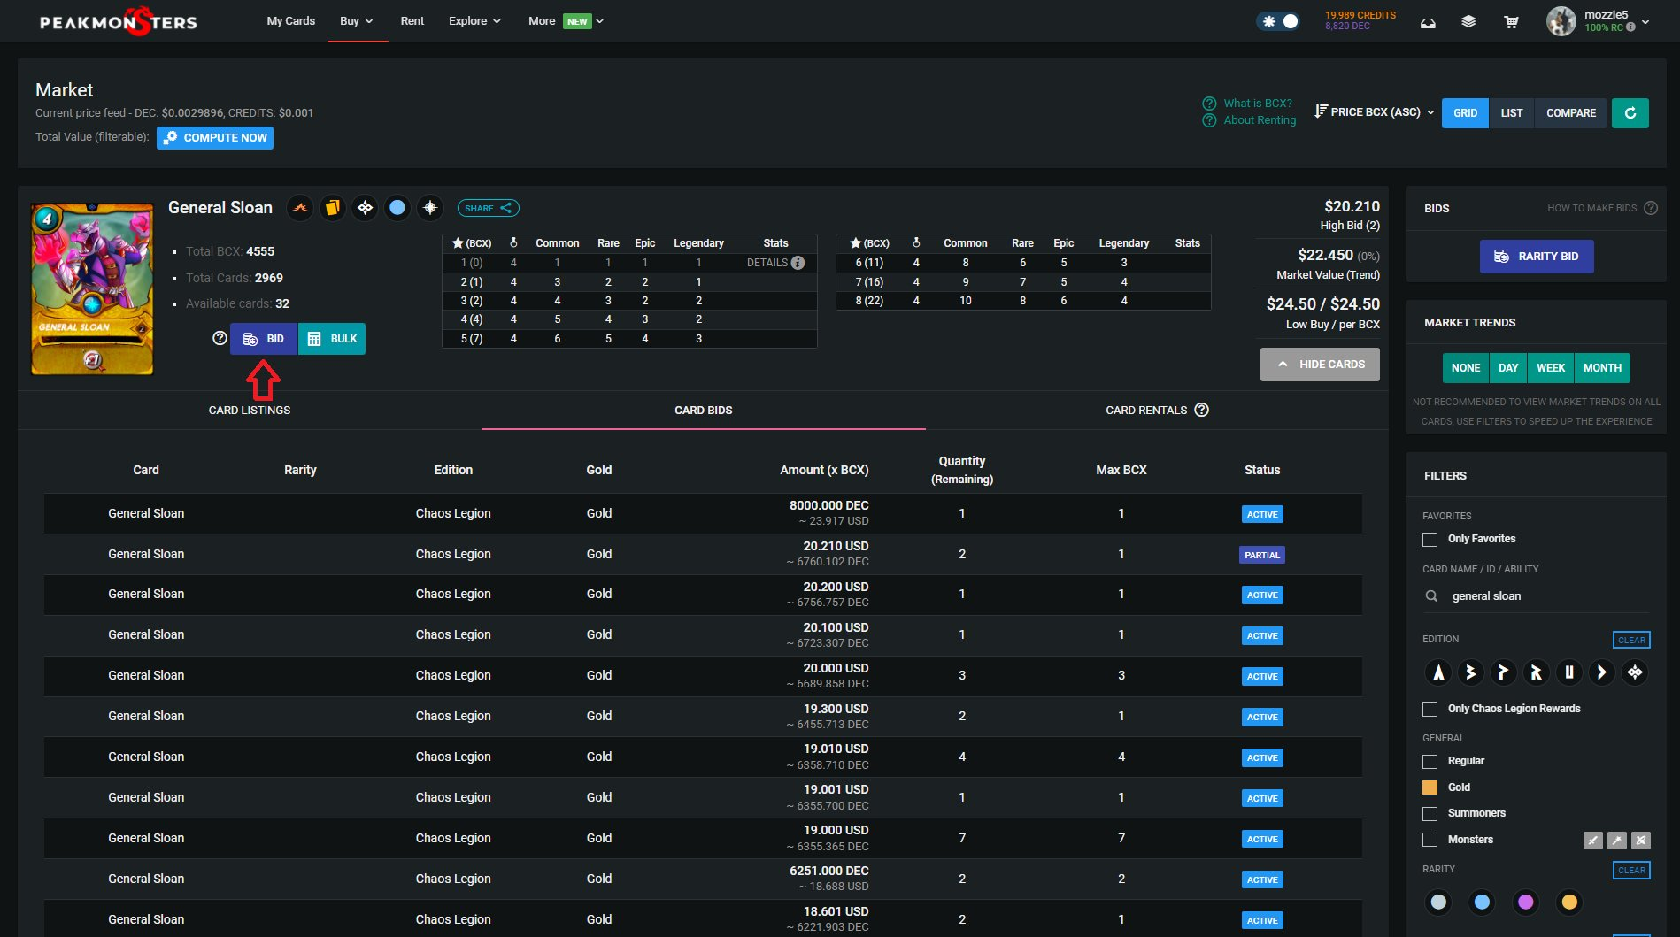
Task: Switch to the CARD RENTALS tab
Action: pyautogui.click(x=1157, y=411)
